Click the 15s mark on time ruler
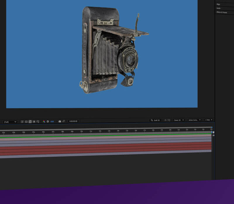Viewport: 234px width, 204px height. point(127,131)
